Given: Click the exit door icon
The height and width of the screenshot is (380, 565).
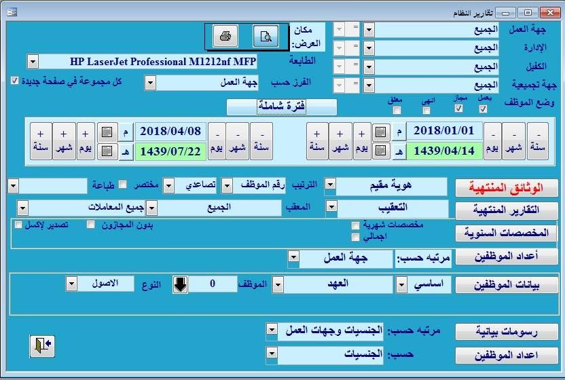Looking at the screenshot, I should pos(42,346).
